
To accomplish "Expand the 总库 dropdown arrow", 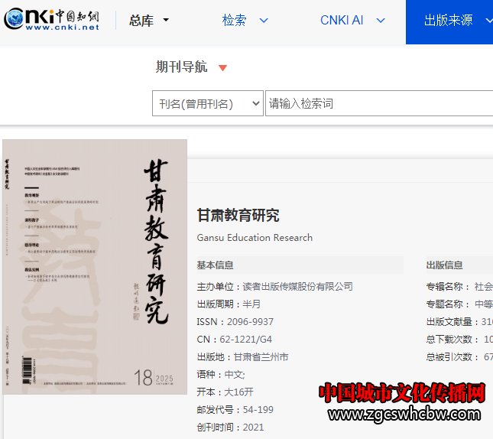I will pos(166,21).
